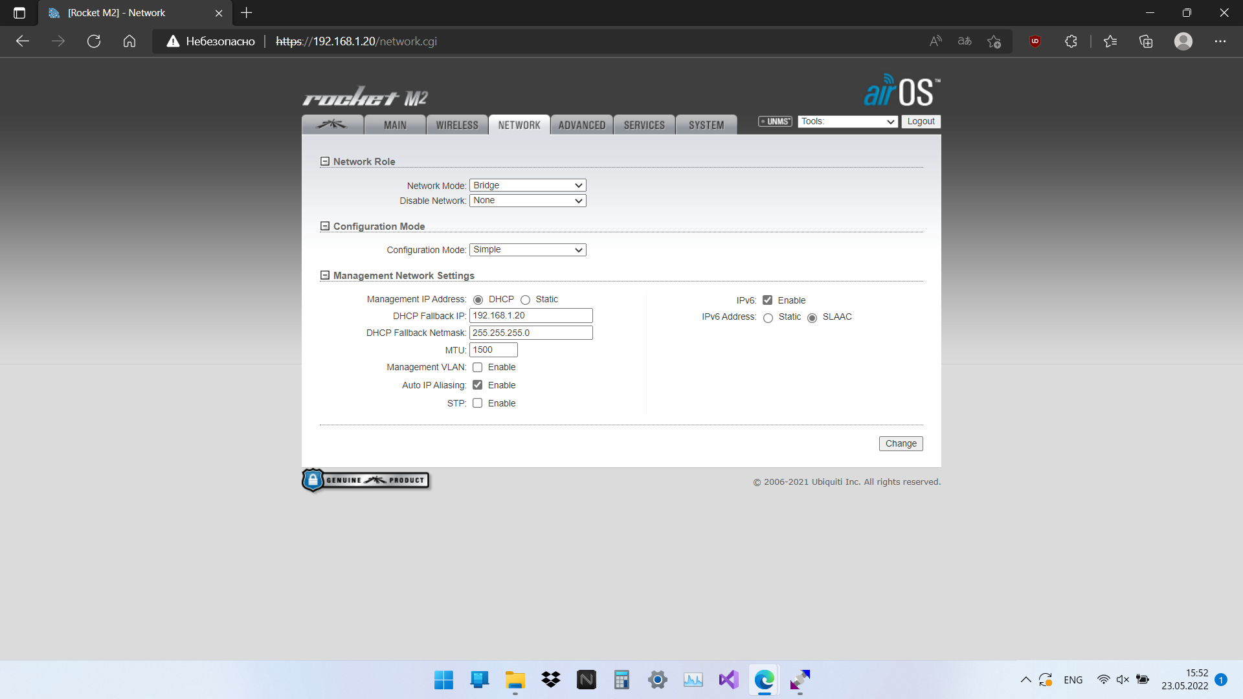The width and height of the screenshot is (1243, 699).
Task: Click the Genuine Product badge
Action: coord(365,480)
